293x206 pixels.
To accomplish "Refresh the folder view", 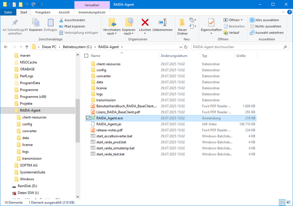I will coord(186,47).
